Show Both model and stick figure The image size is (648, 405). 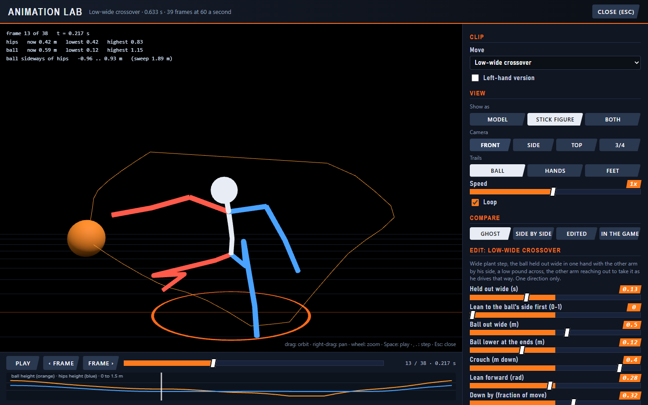[612, 119]
